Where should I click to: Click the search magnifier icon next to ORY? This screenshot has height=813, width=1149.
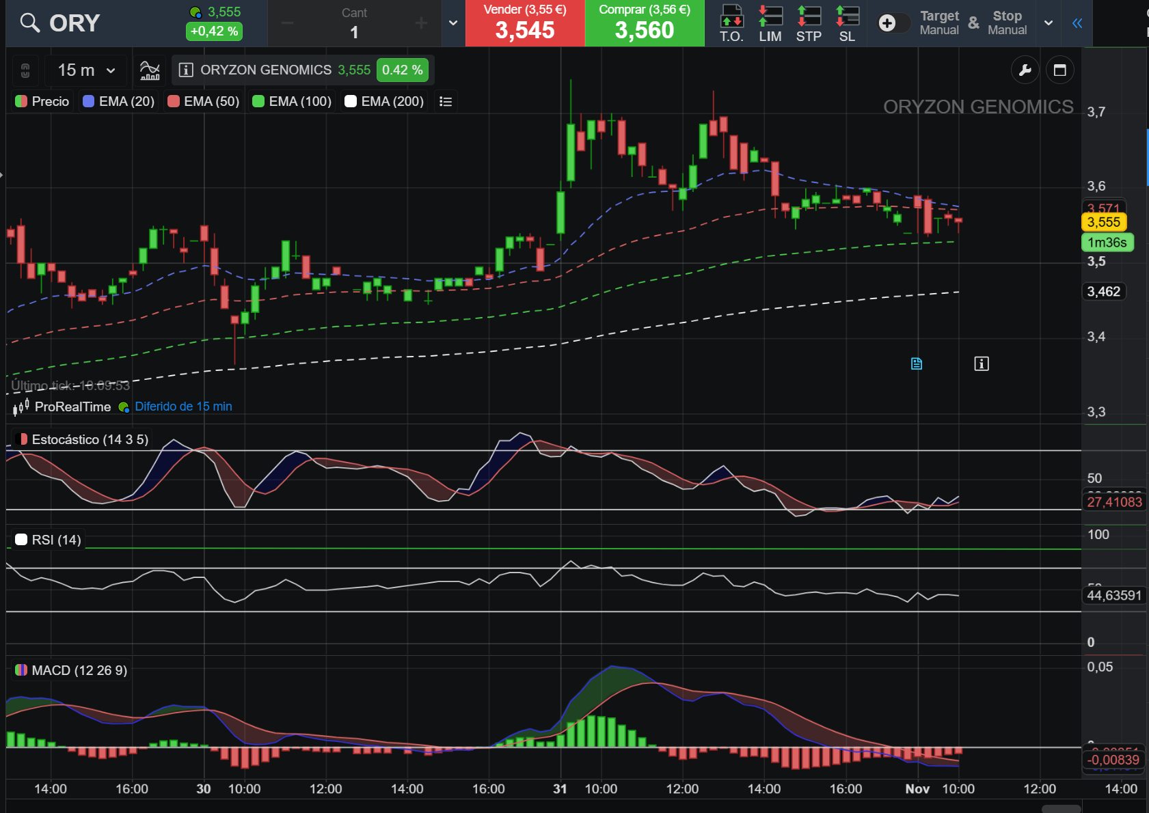(x=29, y=23)
